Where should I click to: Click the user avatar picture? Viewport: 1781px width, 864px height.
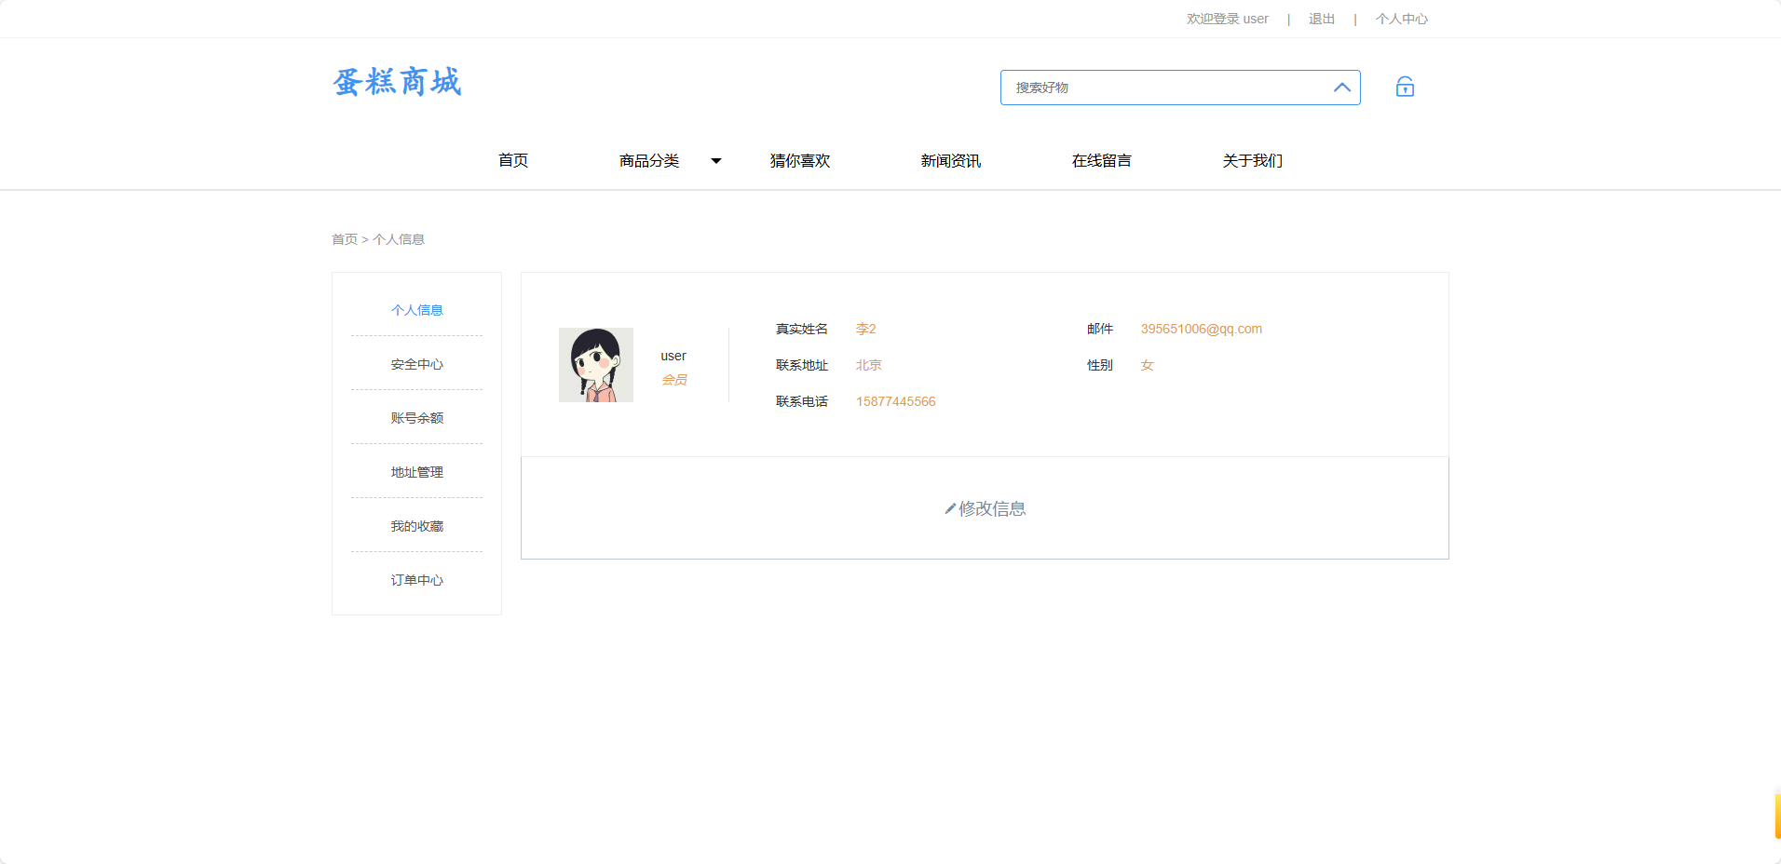pyautogui.click(x=595, y=364)
